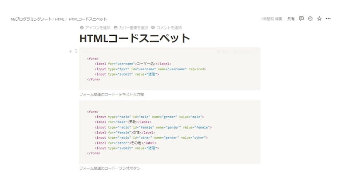Click the その他 label code line
The image size is (341, 191).
coord(126,143)
